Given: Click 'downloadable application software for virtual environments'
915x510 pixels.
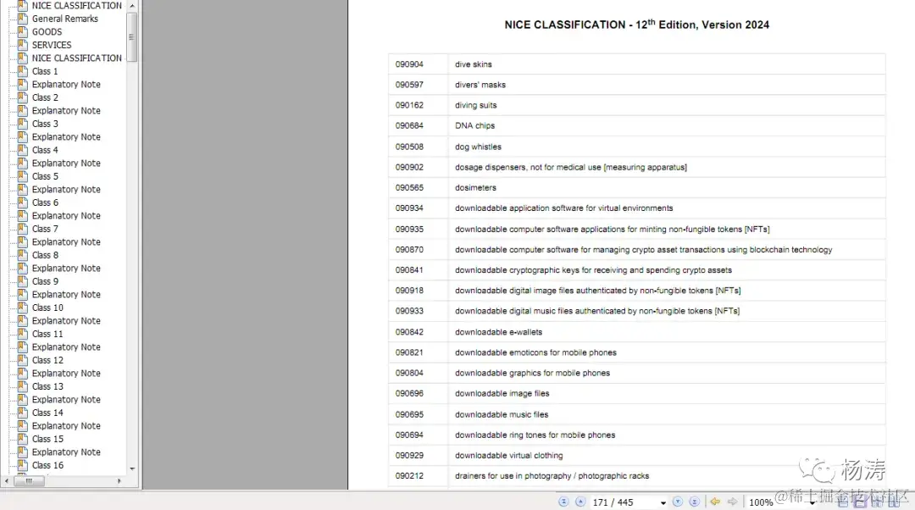Looking at the screenshot, I should click(x=563, y=208).
